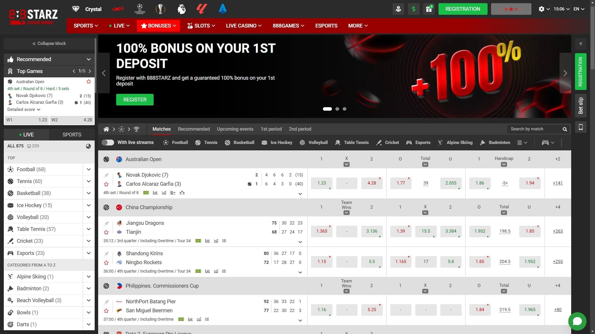Select the third banner slide indicator

344,109
